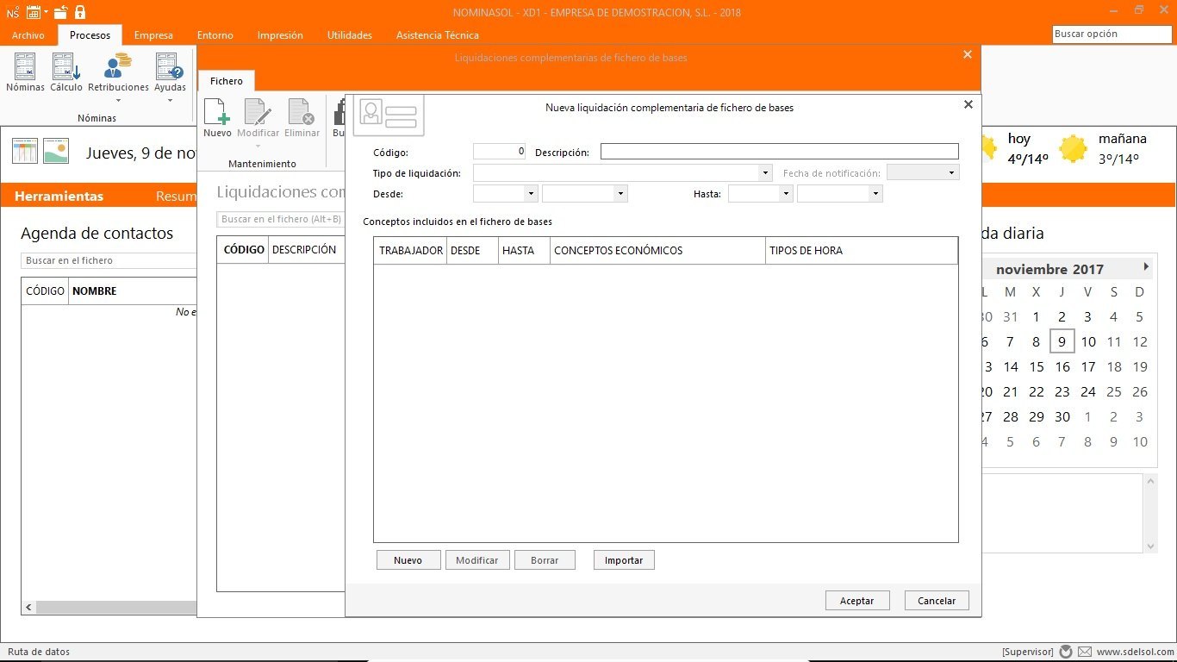The height and width of the screenshot is (662, 1177).
Task: Click today's sun weather icon
Action: click(x=989, y=148)
